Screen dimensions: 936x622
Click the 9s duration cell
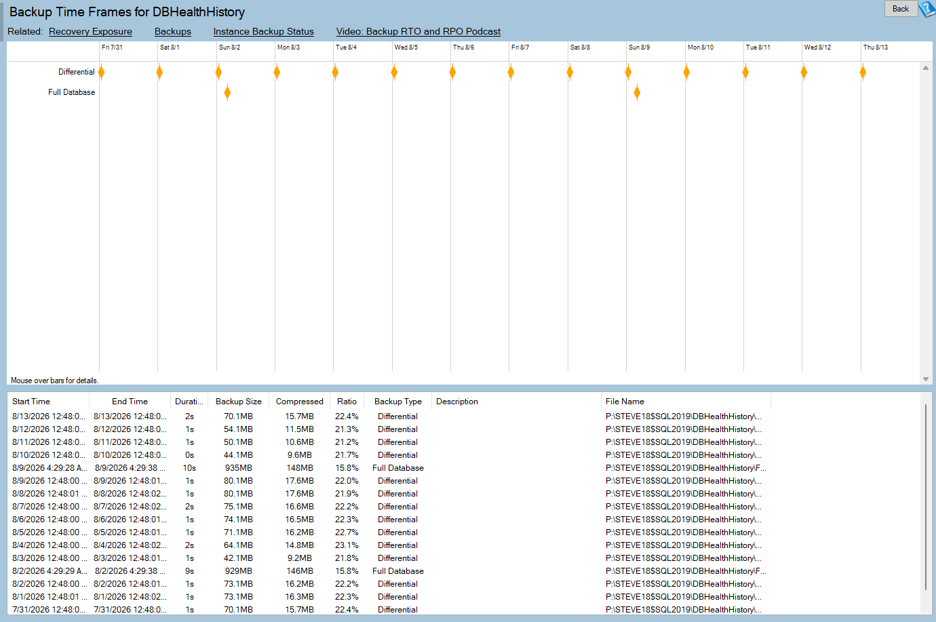point(189,571)
